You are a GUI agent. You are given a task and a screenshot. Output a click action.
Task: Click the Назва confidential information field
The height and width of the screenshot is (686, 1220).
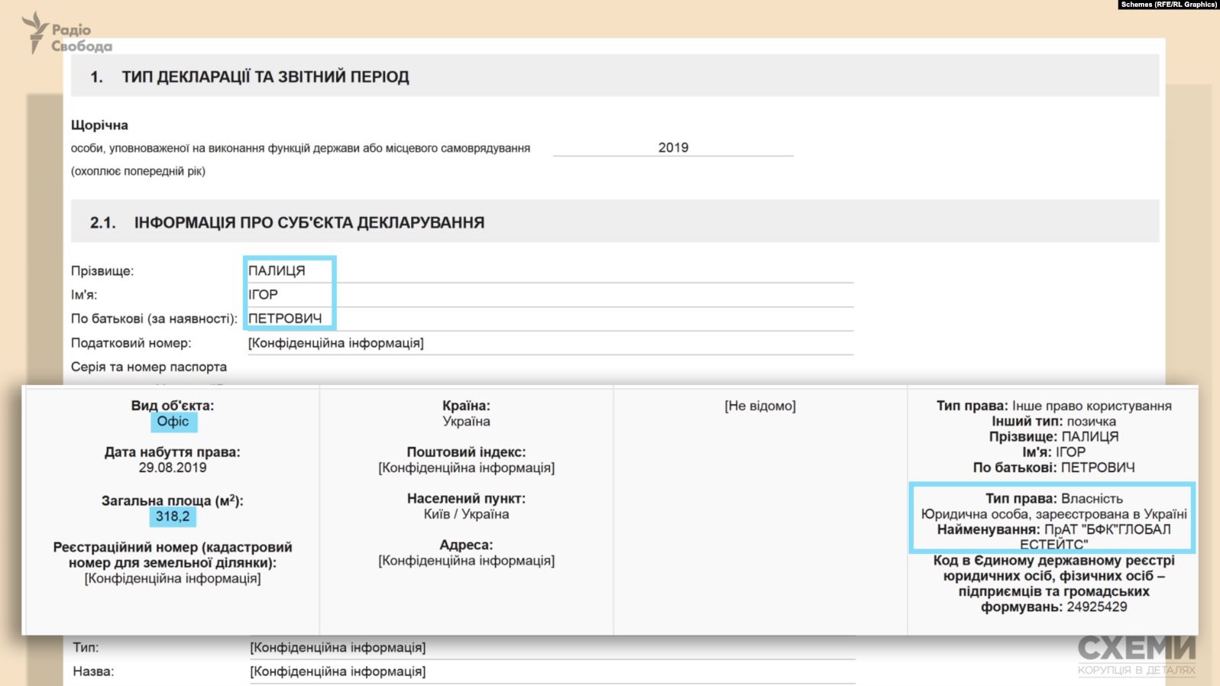(x=338, y=671)
